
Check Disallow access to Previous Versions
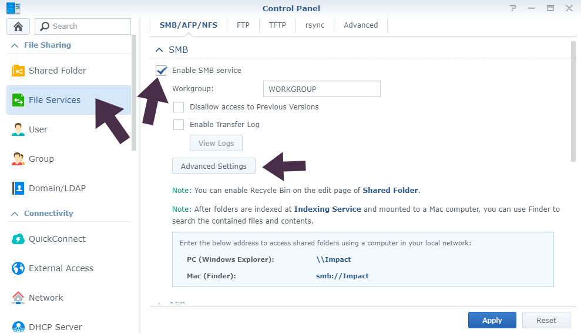point(179,107)
